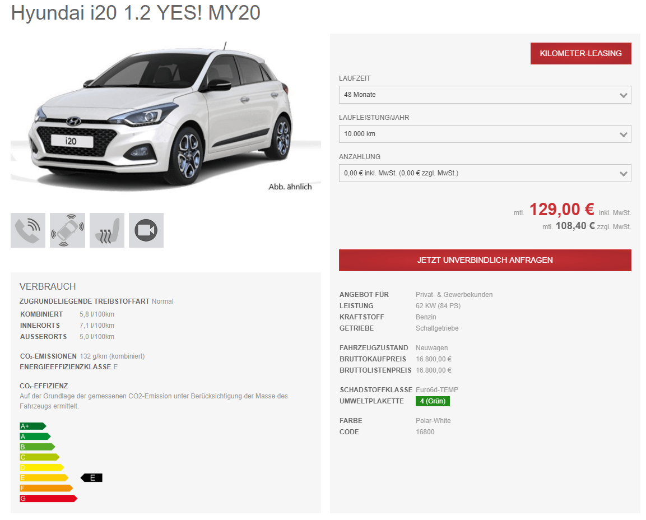Click the Kombiniert value 5,8 l/100km
The width and height of the screenshot is (646, 520).
point(97,314)
